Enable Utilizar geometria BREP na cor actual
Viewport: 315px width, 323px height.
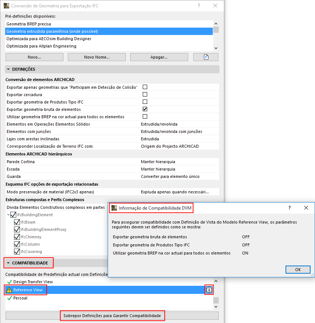click(145, 116)
